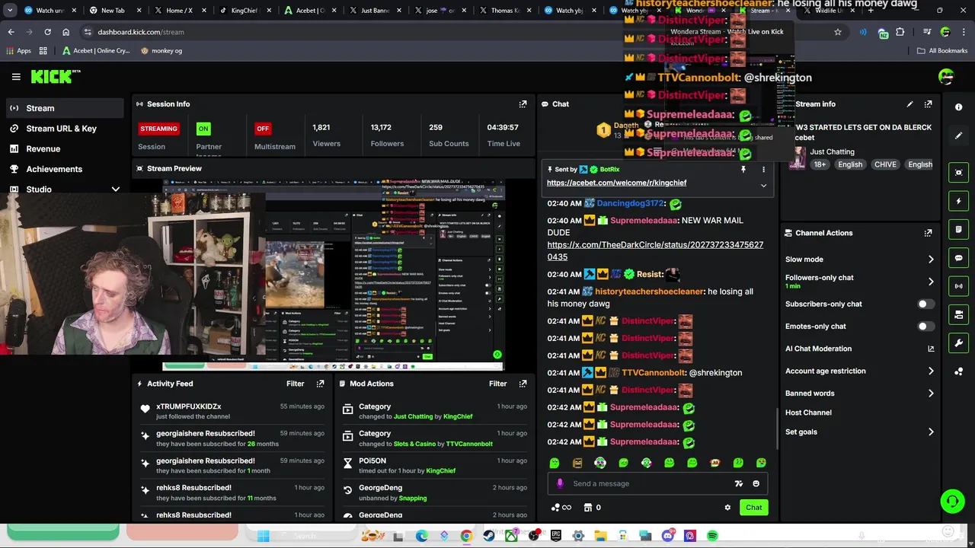This screenshot has width=975, height=548.
Task: Click the Kick logo
Action: tap(55, 76)
